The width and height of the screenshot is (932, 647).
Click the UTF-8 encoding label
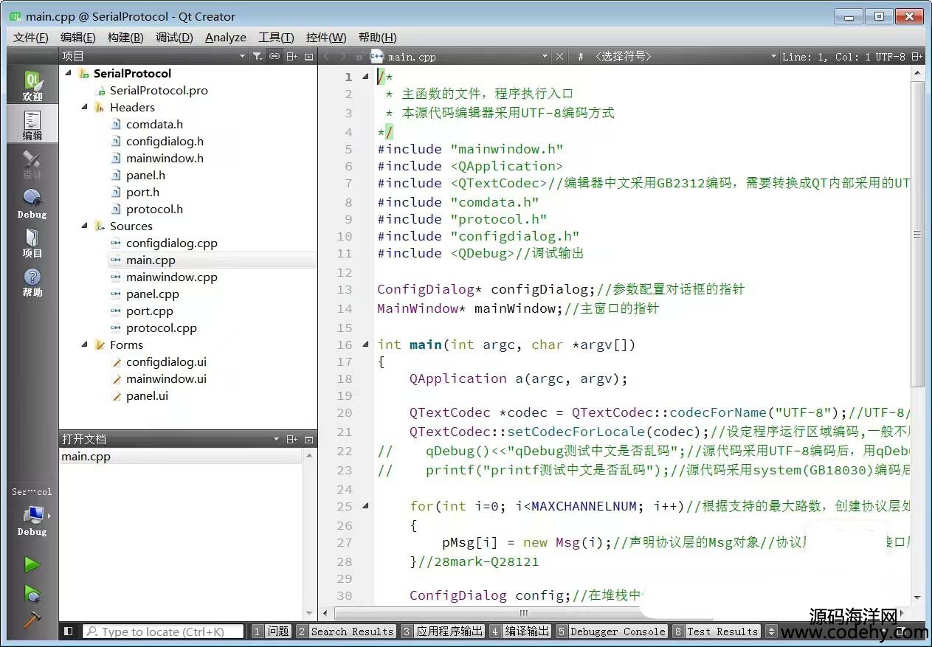point(891,56)
